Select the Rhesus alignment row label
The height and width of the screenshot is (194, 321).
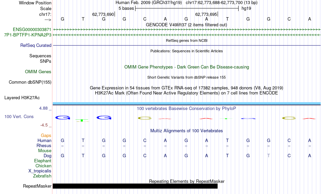pyautogui.click(x=44, y=145)
